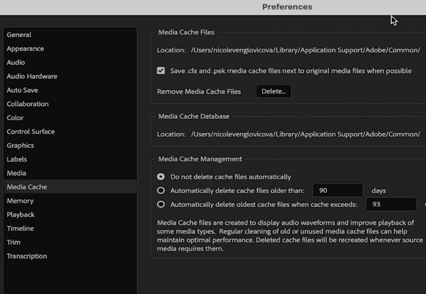Open the General preferences category
This screenshot has width=426, height=294.
point(19,35)
